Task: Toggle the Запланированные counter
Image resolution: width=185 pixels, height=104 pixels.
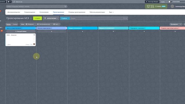Action: coord(43,24)
